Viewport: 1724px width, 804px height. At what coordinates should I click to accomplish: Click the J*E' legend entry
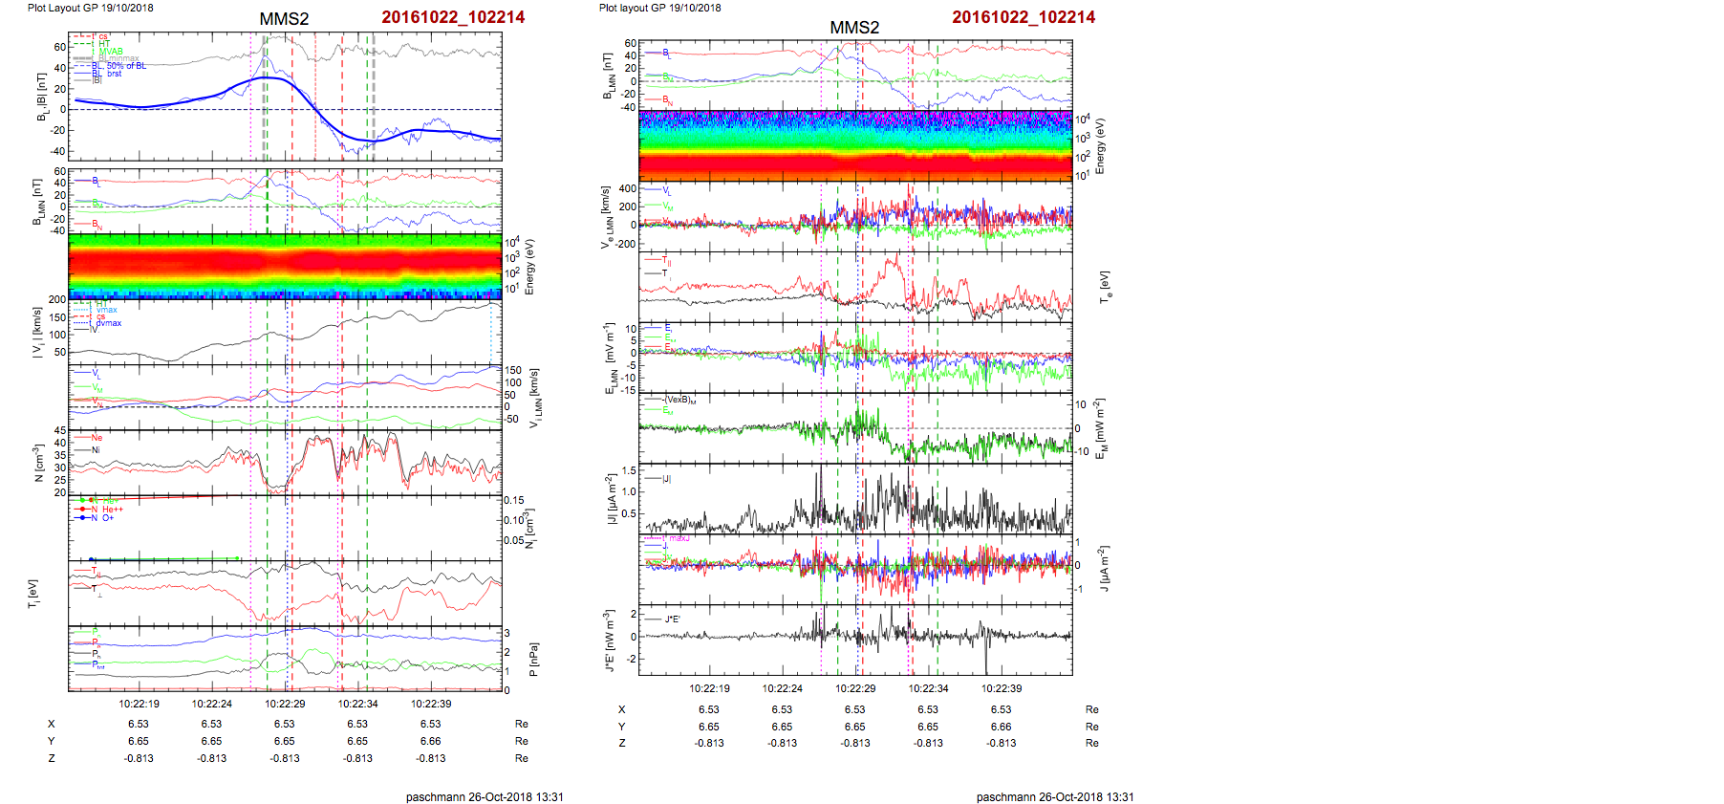672,619
